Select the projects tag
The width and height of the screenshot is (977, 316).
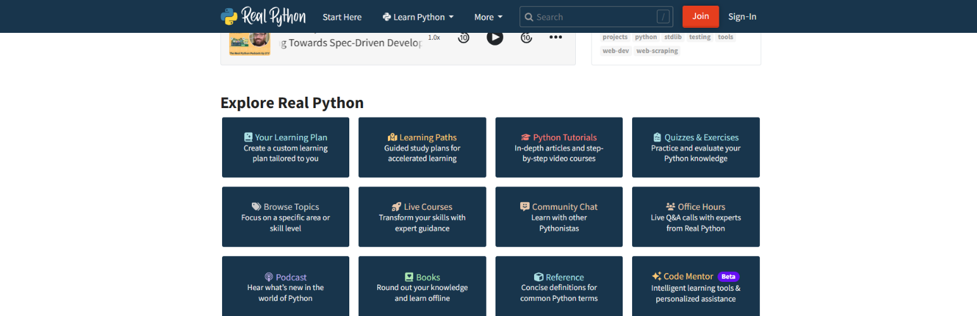tap(615, 37)
